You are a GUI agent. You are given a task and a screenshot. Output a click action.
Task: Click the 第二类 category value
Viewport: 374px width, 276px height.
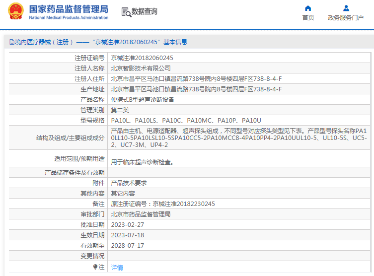[120, 110]
